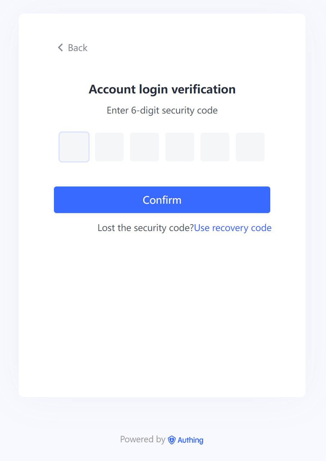This screenshot has width=326, height=461.
Task: Click the Enter 6-digit security code text
Action: coord(162,110)
